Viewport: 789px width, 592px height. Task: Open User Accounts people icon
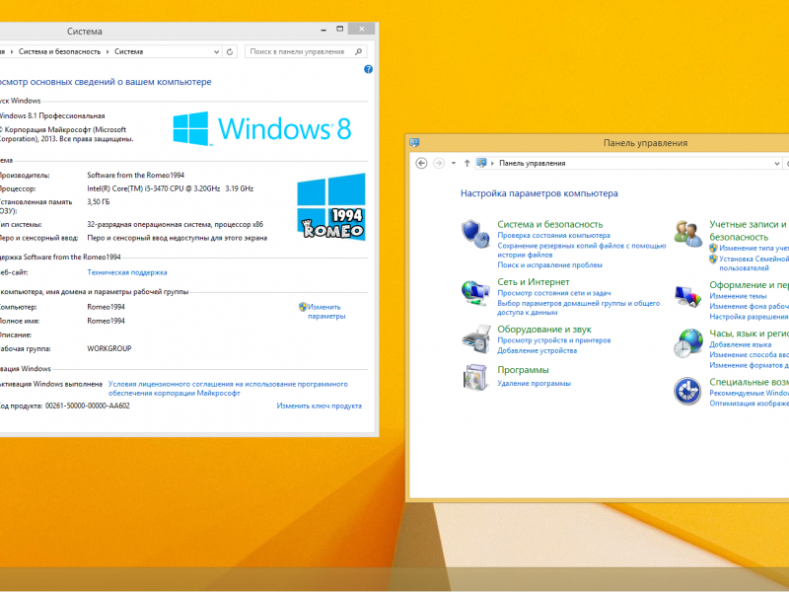pyautogui.click(x=687, y=234)
